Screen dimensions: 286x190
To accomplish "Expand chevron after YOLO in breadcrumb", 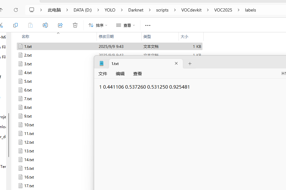I will tap(122, 10).
